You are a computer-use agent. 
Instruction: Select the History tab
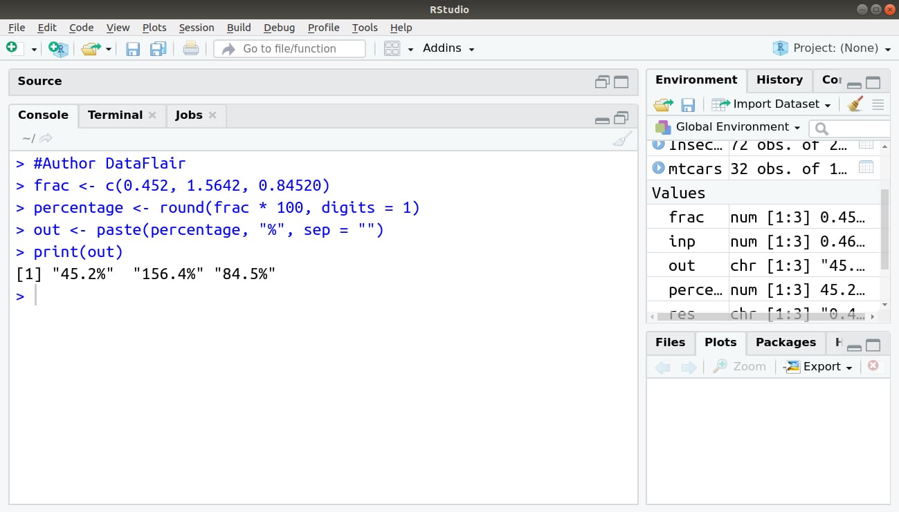(779, 80)
